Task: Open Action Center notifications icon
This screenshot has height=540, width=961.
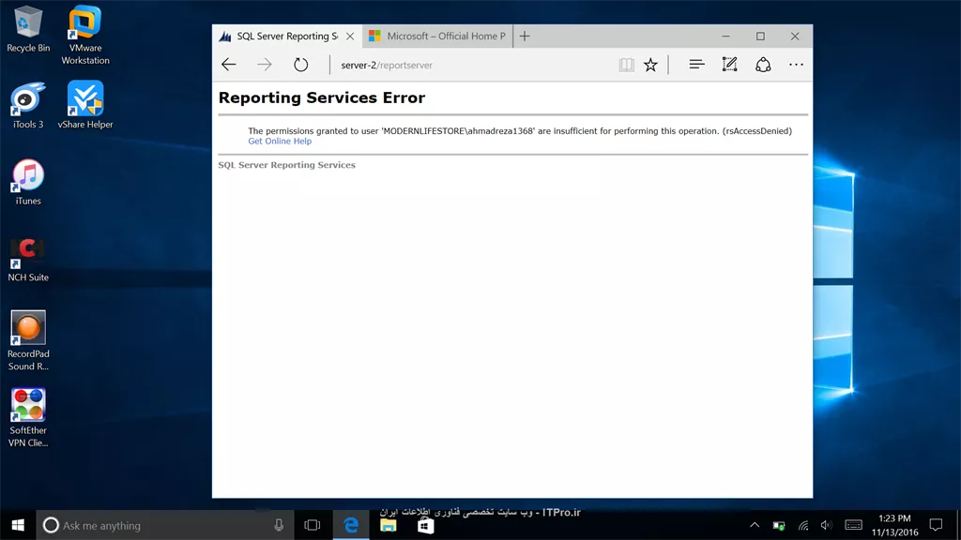Action: coord(936,525)
